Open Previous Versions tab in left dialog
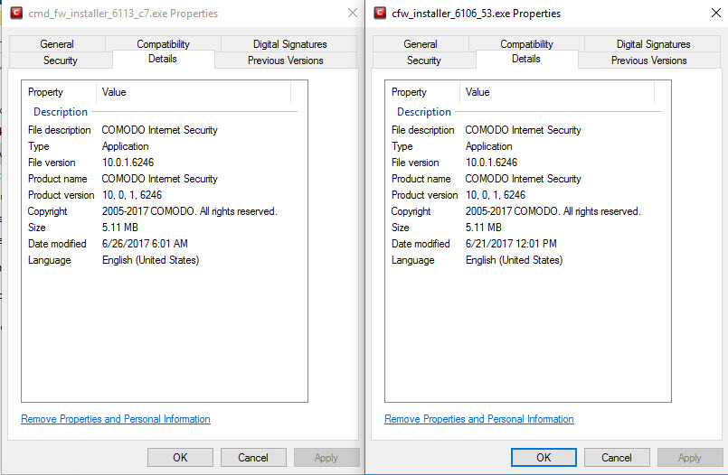The image size is (728, 475). click(285, 61)
